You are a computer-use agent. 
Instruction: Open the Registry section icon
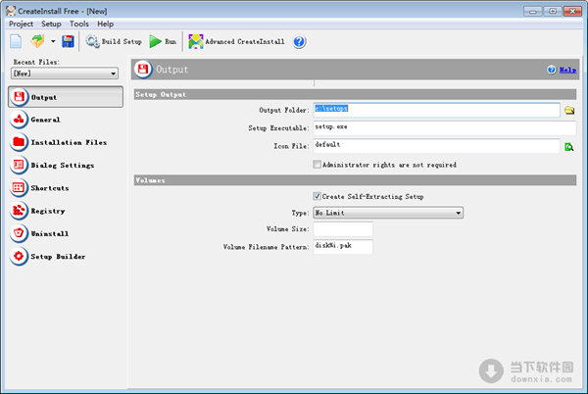tap(19, 211)
